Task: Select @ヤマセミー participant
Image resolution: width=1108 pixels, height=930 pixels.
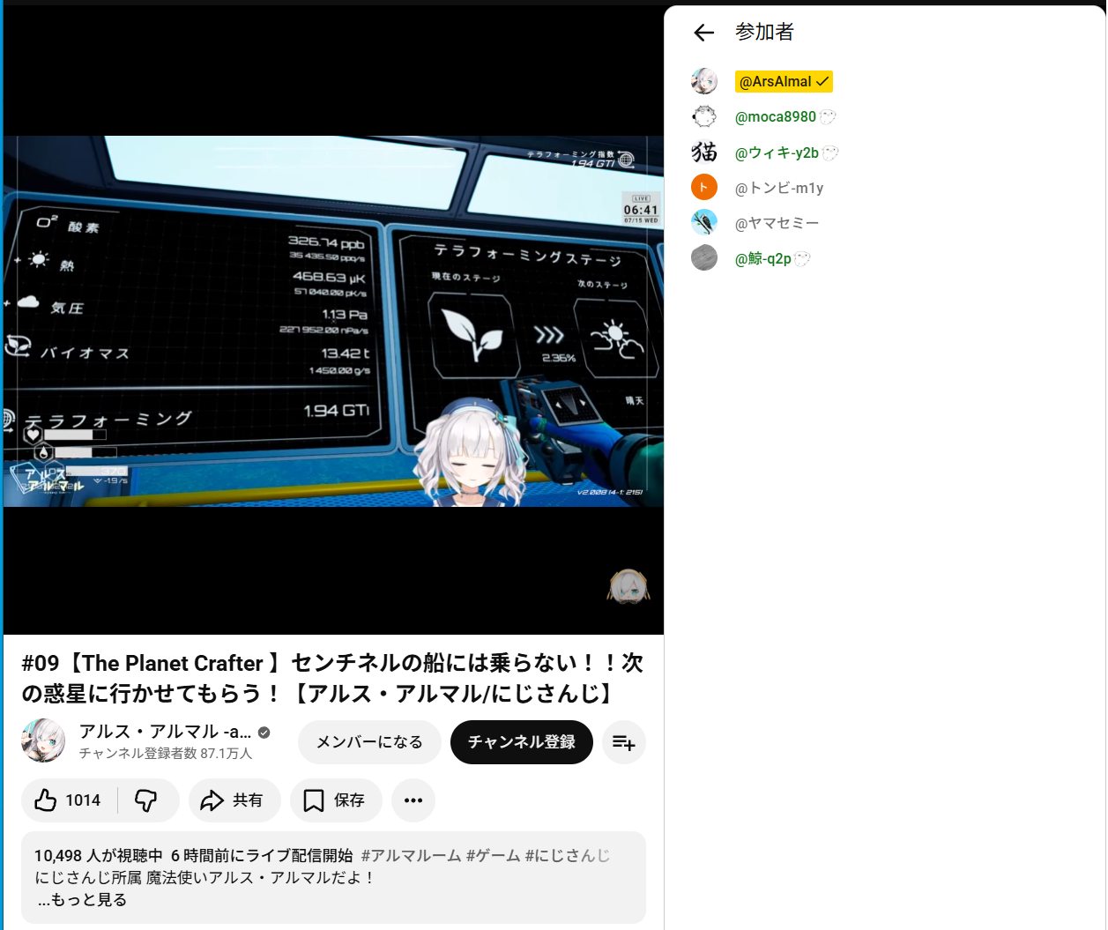Action: pyautogui.click(x=777, y=223)
